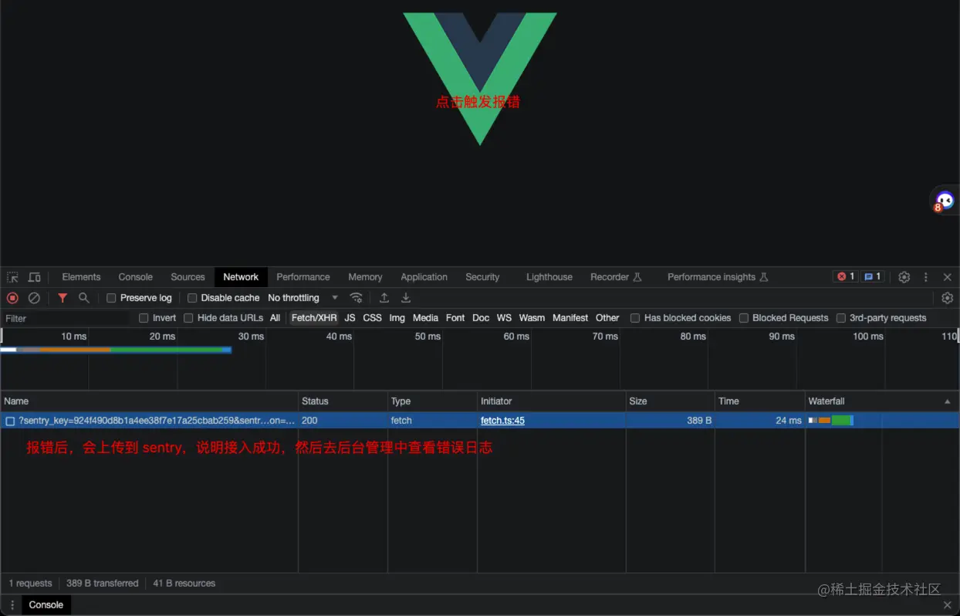Screen dimensions: 960x616
Task: Clear the network log
Action: [34, 298]
